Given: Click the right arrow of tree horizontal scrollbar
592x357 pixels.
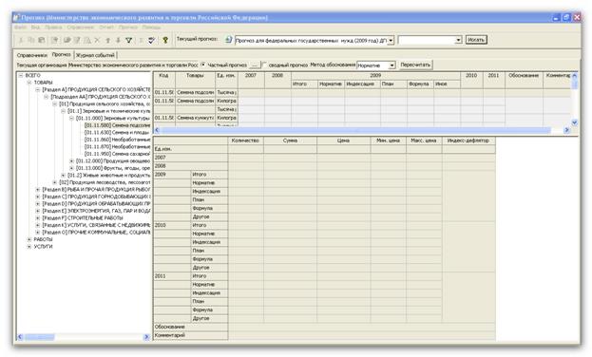Looking at the screenshot, I should click(x=146, y=337).
